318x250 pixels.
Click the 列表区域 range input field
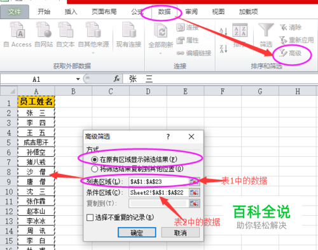point(159,181)
